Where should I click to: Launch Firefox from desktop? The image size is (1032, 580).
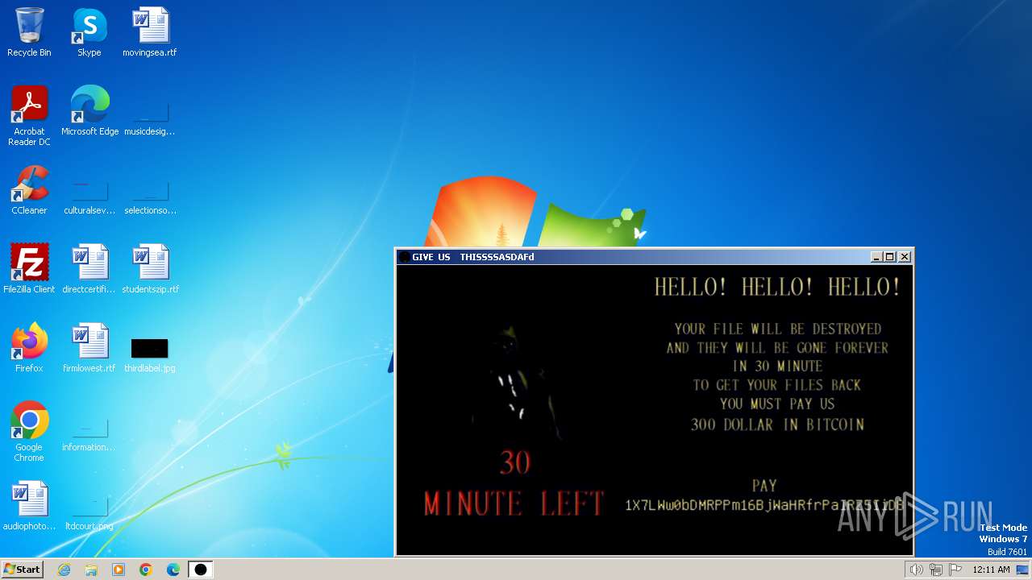click(29, 348)
